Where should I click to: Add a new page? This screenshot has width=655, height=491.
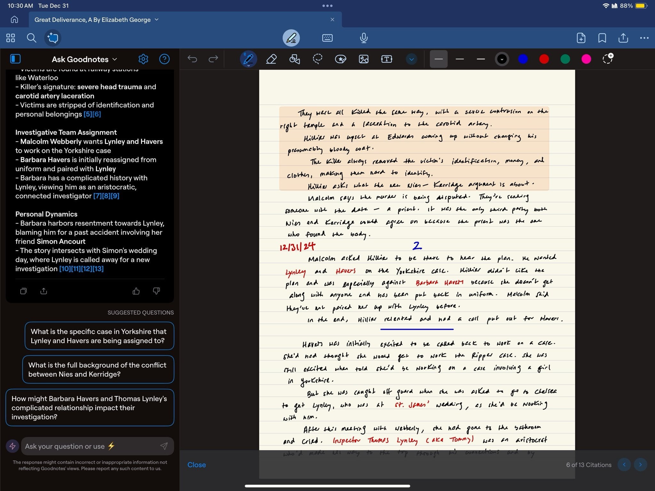pyautogui.click(x=581, y=38)
